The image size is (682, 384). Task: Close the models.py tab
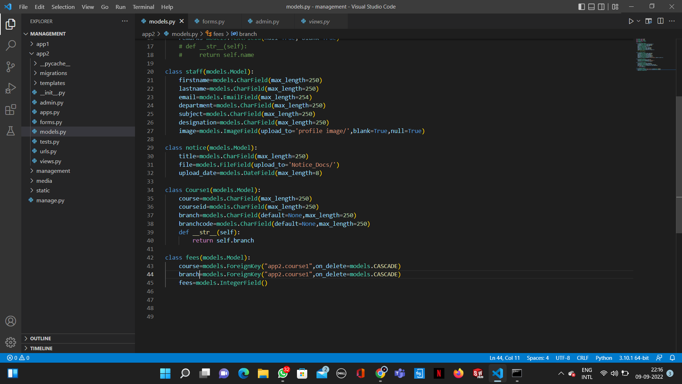coord(182,21)
